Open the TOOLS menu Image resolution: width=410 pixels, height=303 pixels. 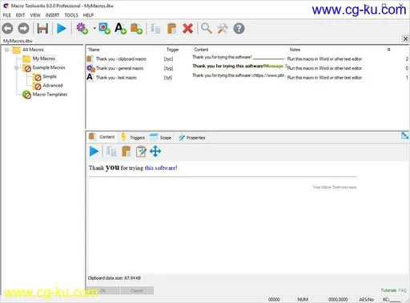(x=71, y=15)
